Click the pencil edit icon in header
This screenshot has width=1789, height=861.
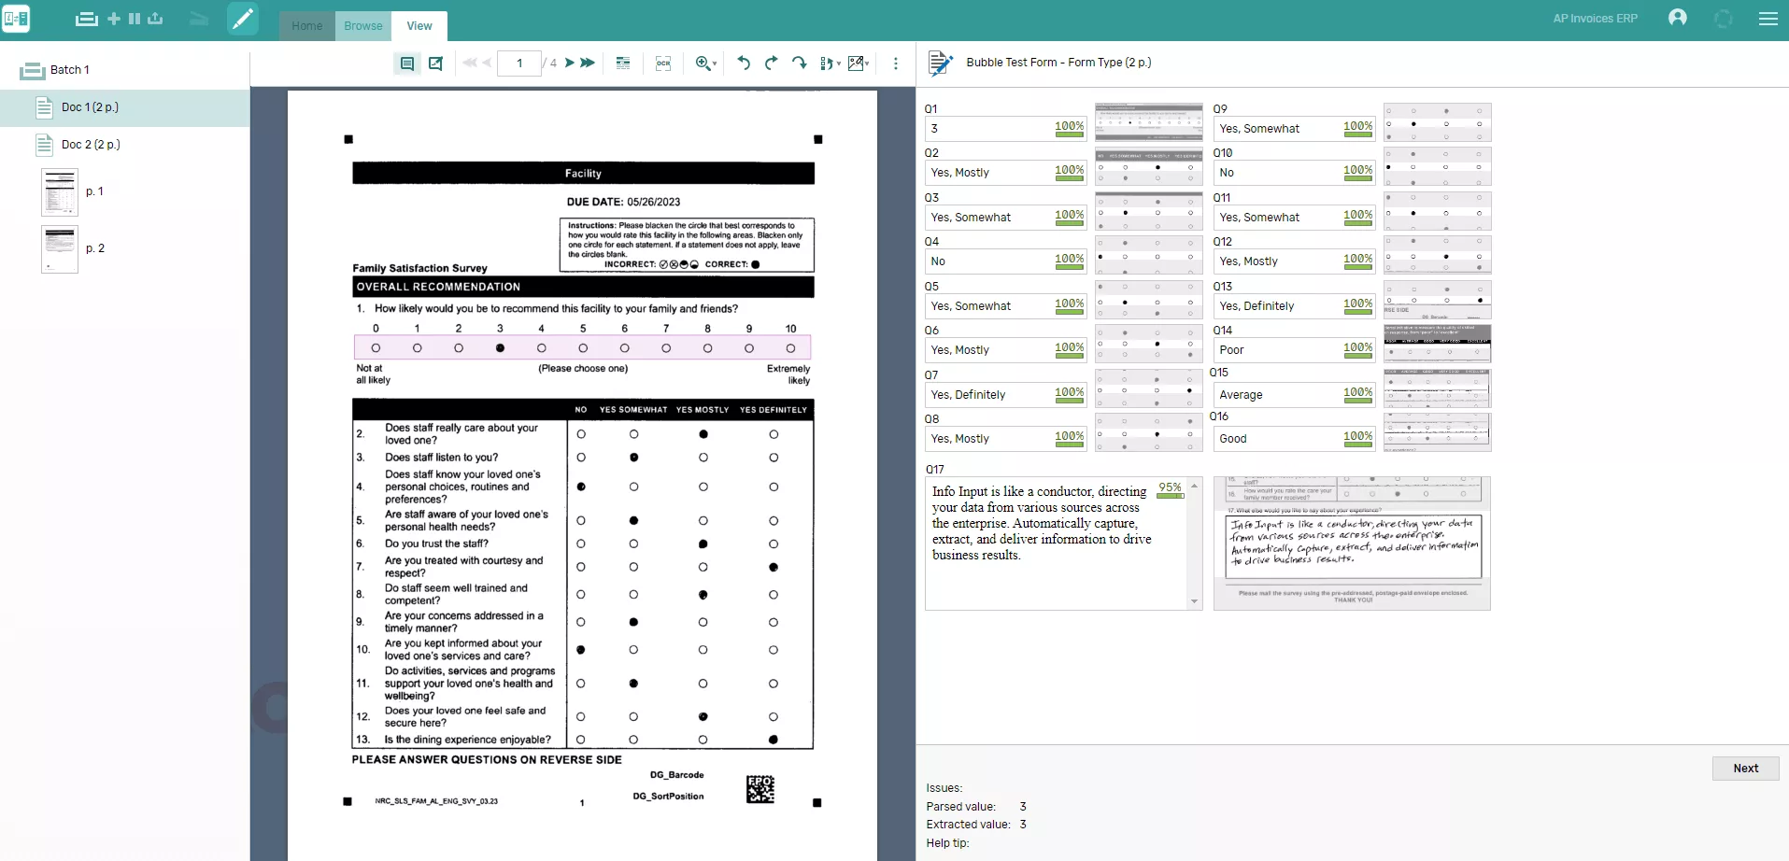[x=243, y=19]
